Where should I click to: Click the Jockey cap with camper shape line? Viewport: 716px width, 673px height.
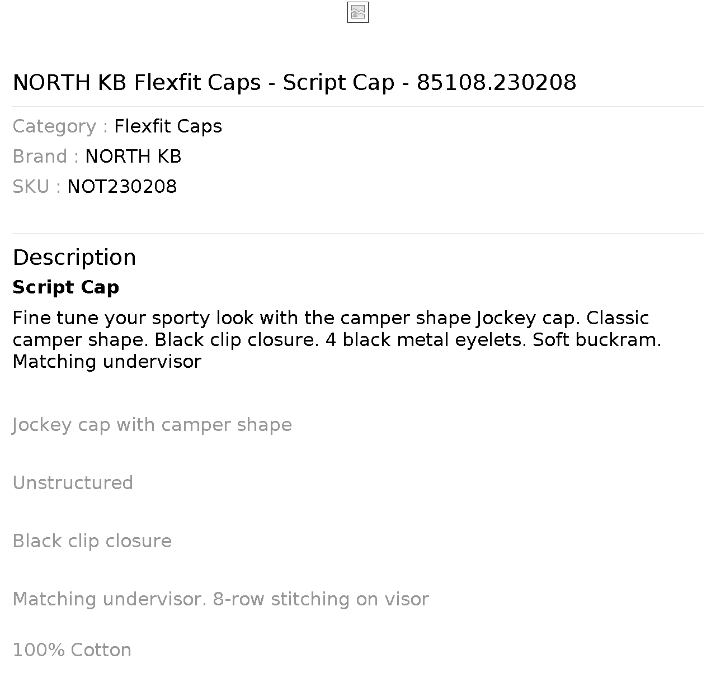coord(152,425)
